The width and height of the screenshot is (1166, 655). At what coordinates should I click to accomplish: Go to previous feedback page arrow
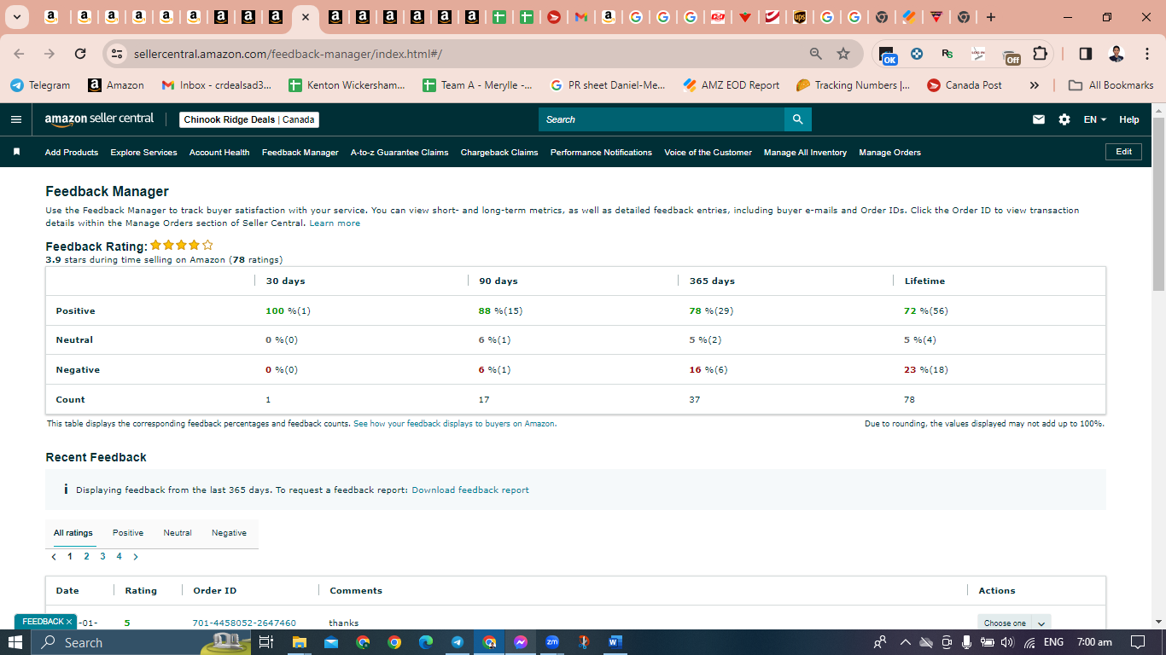click(54, 557)
